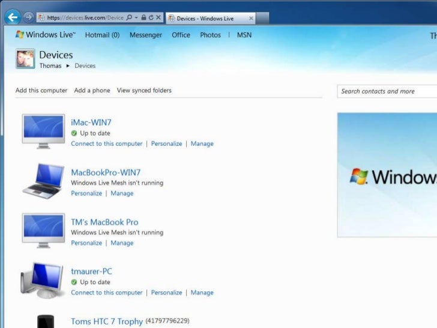Open Hotmail (0) in the header
The width and height of the screenshot is (437, 328).
click(102, 35)
